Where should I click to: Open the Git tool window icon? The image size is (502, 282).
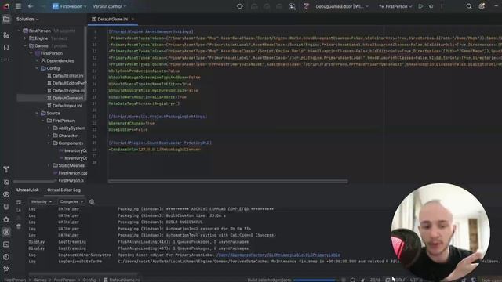(6, 269)
